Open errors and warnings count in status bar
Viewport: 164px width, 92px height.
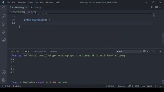click(x=6, y=86)
